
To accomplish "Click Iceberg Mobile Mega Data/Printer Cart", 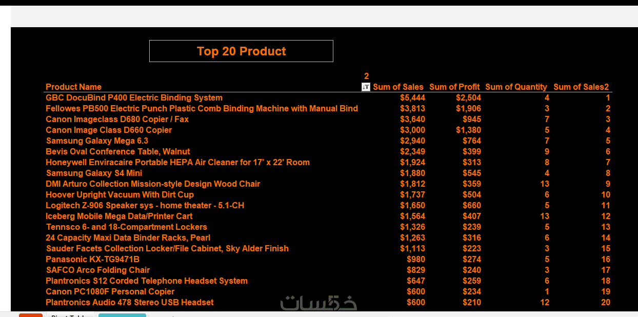I will pos(119,216).
